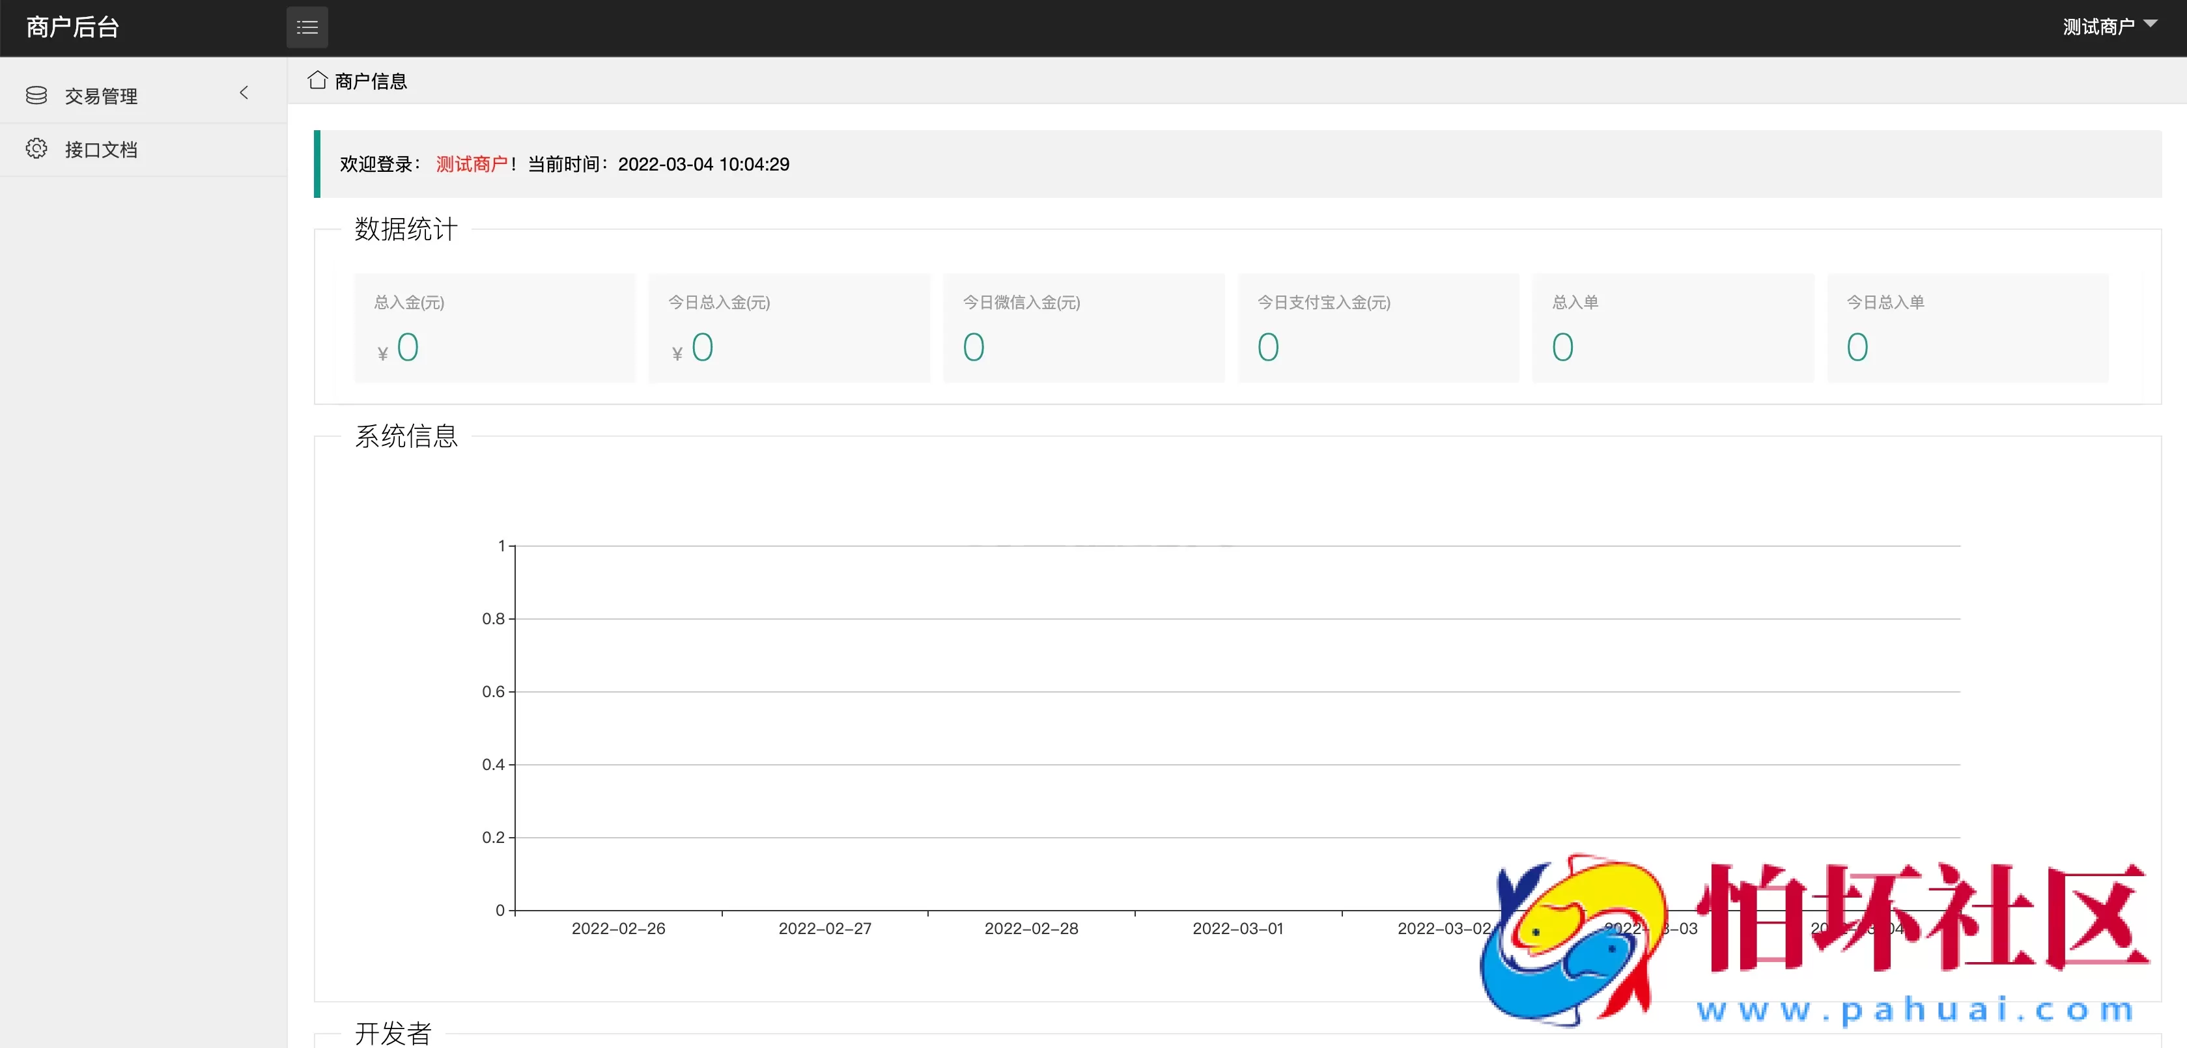2187x1048 pixels.
Task: Select the 今日微信入金(元) card
Action: [1083, 327]
